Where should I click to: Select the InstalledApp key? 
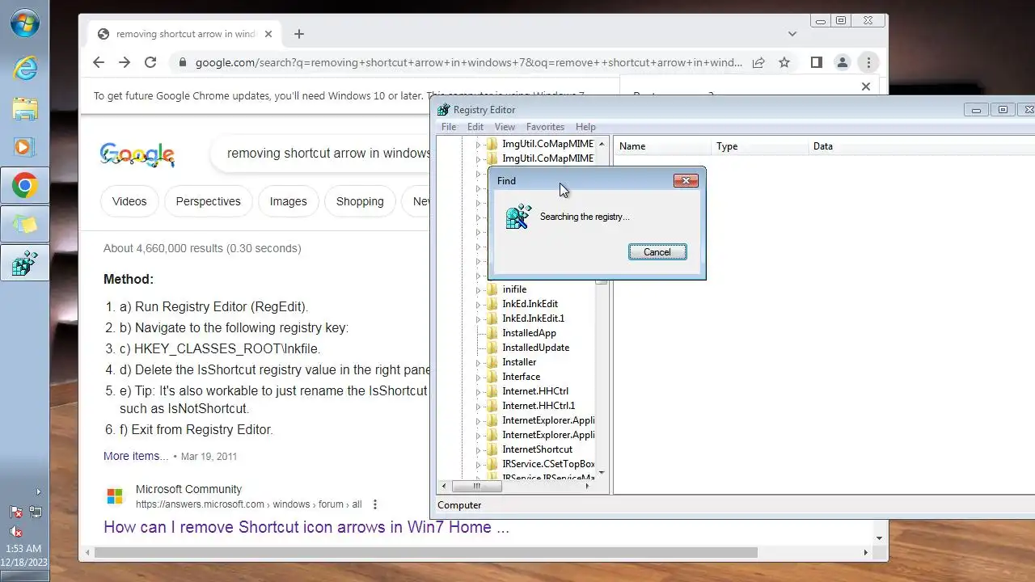pos(529,333)
